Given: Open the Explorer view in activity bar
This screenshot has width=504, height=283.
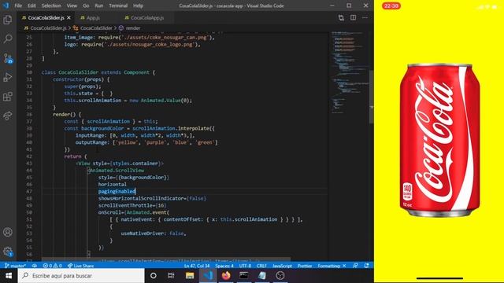Looking at the screenshot, I should pos(8,20).
